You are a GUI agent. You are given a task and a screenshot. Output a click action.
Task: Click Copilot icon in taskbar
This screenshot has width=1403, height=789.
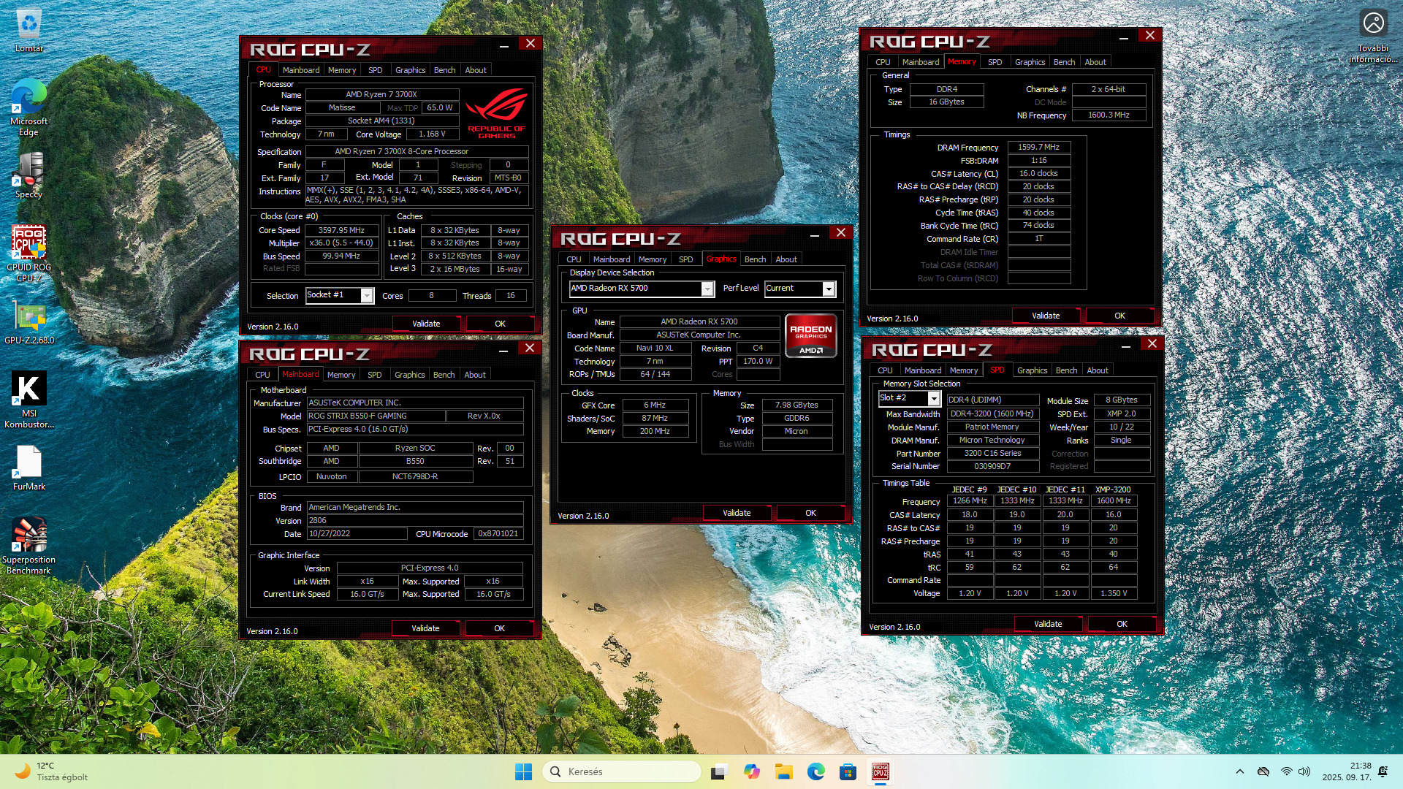752,771
